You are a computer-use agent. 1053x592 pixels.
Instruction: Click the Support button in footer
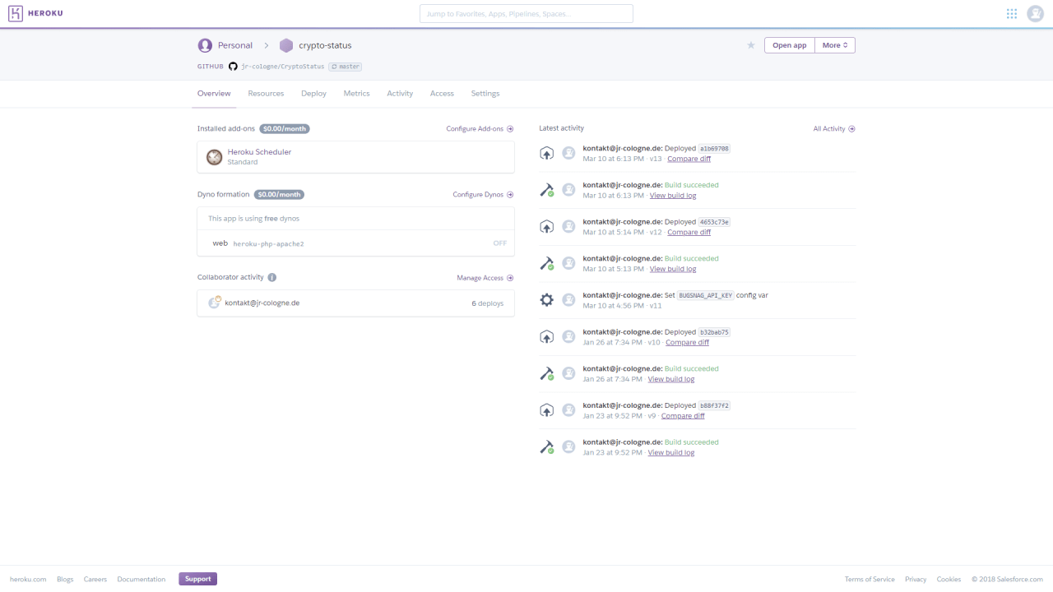(197, 579)
